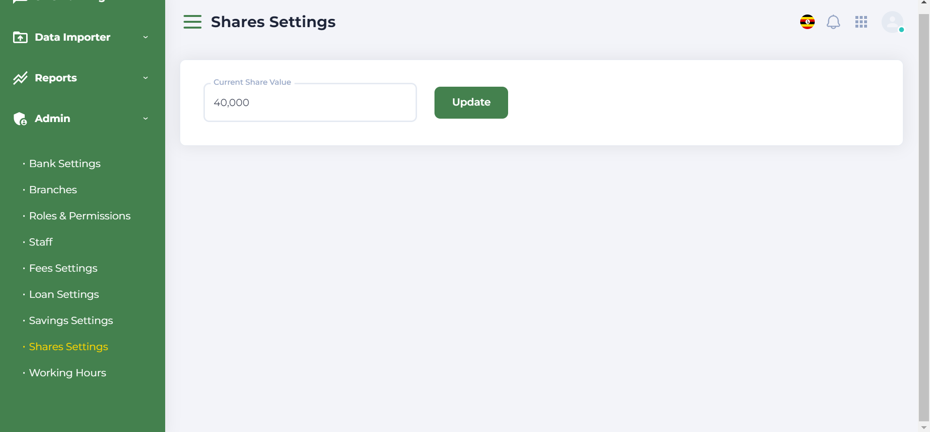Collapse the Admin section chevron
This screenshot has height=432, width=930.
click(x=145, y=119)
